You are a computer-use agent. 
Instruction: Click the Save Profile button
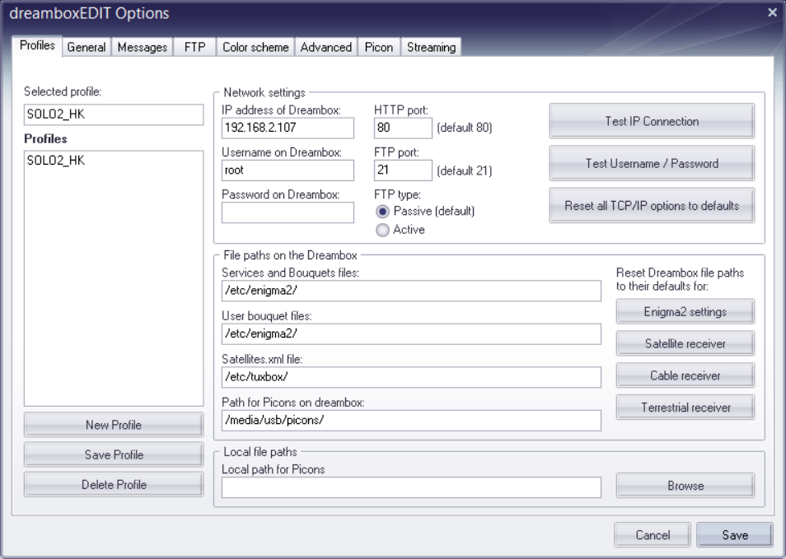(114, 454)
